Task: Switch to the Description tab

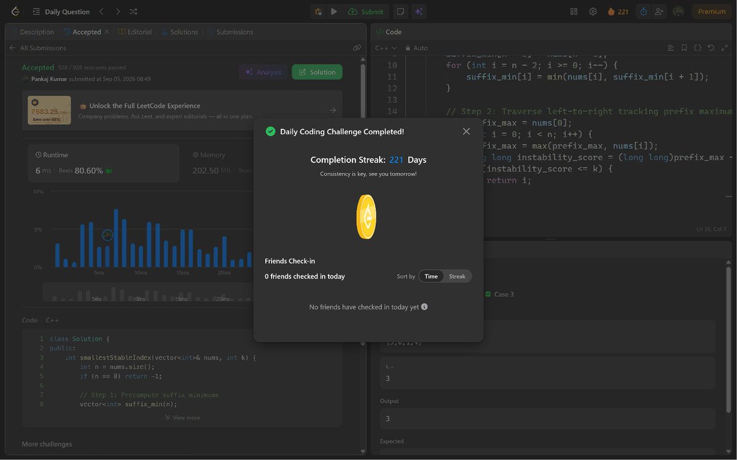Action: [x=32, y=32]
